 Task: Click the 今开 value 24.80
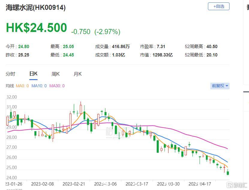point(24,47)
